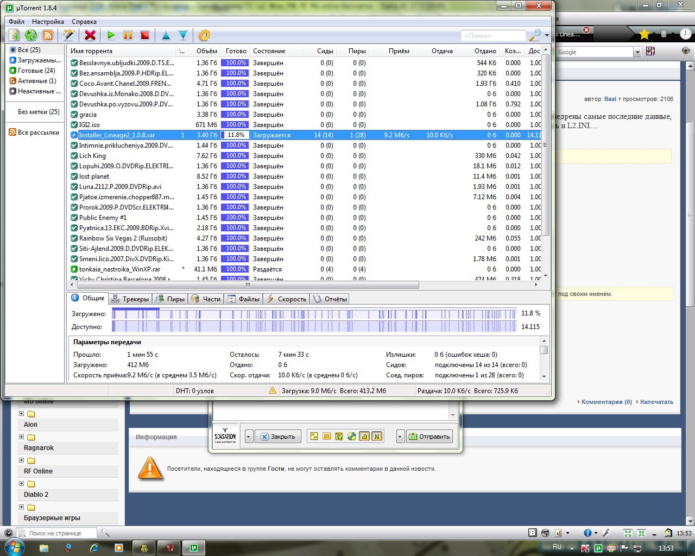Sort torrents by Объём column
This screenshot has height=556, width=695.
pyautogui.click(x=204, y=51)
